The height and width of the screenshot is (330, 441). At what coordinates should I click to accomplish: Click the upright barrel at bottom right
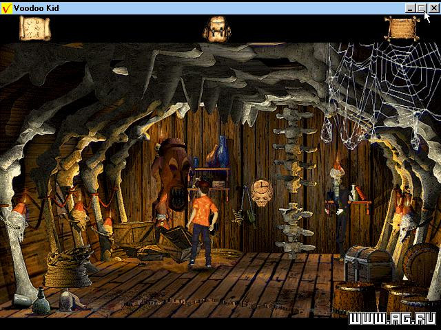(353, 300)
